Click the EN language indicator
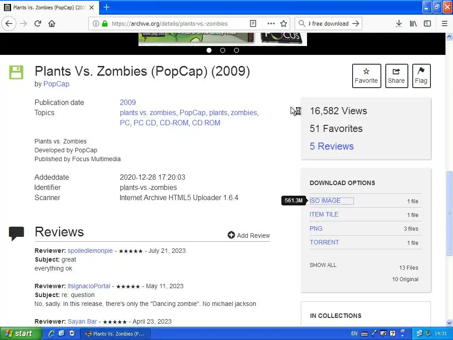Viewport: 453px width, 340px height. coord(354,333)
